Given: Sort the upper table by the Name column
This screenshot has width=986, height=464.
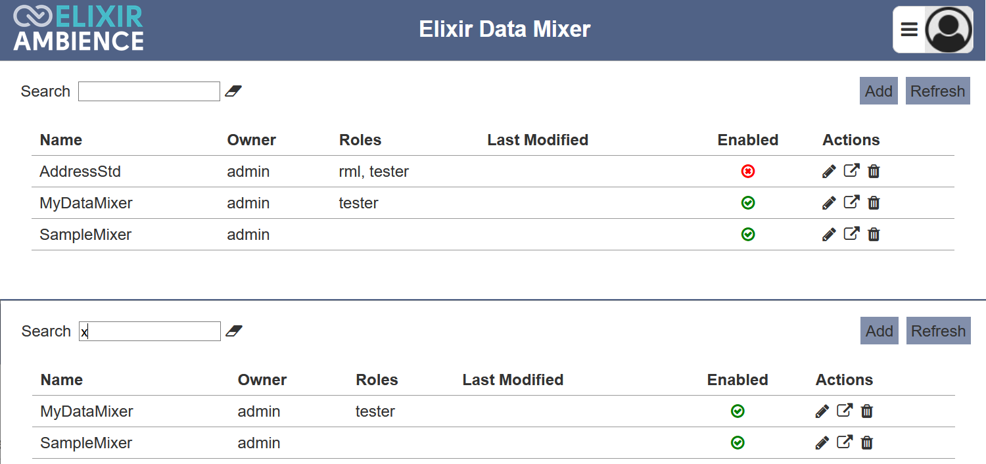Looking at the screenshot, I should tap(61, 140).
